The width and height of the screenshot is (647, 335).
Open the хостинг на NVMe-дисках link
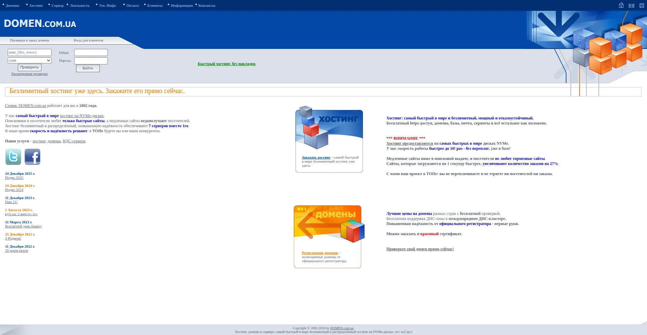(x=82, y=116)
